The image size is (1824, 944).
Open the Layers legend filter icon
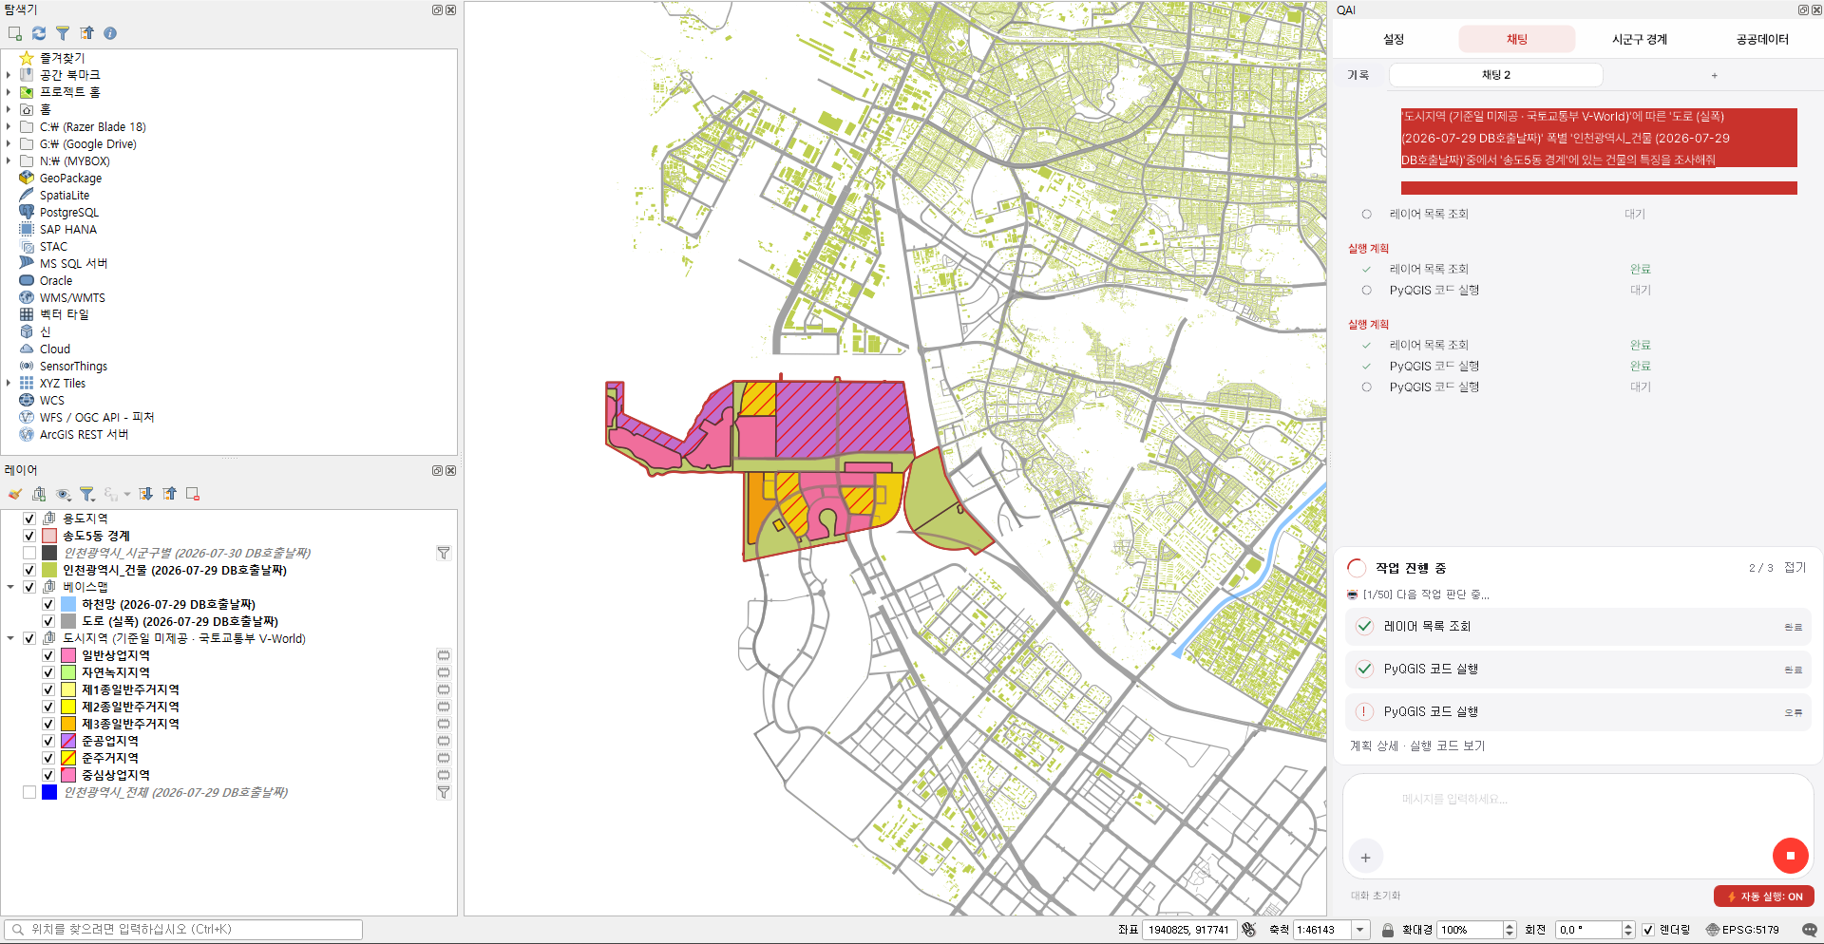(x=87, y=494)
